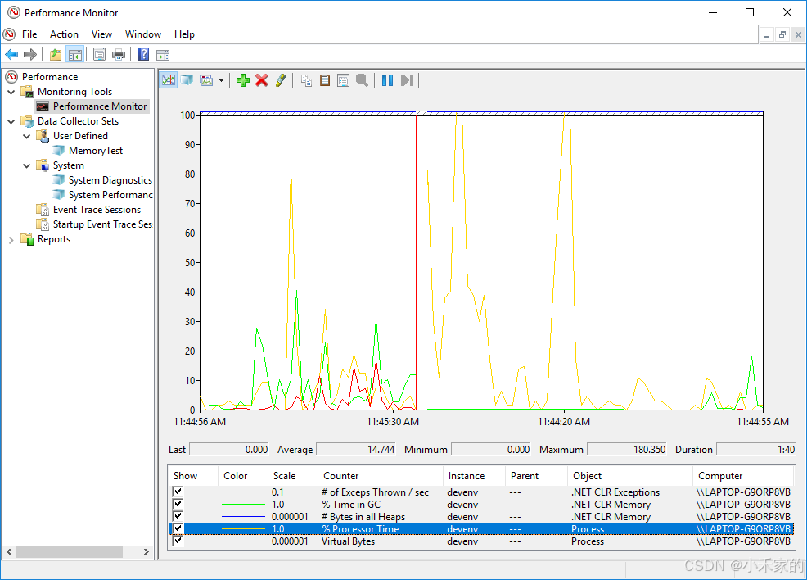Click the Change Graph Type icon
The width and height of the screenshot is (807, 580).
(206, 80)
